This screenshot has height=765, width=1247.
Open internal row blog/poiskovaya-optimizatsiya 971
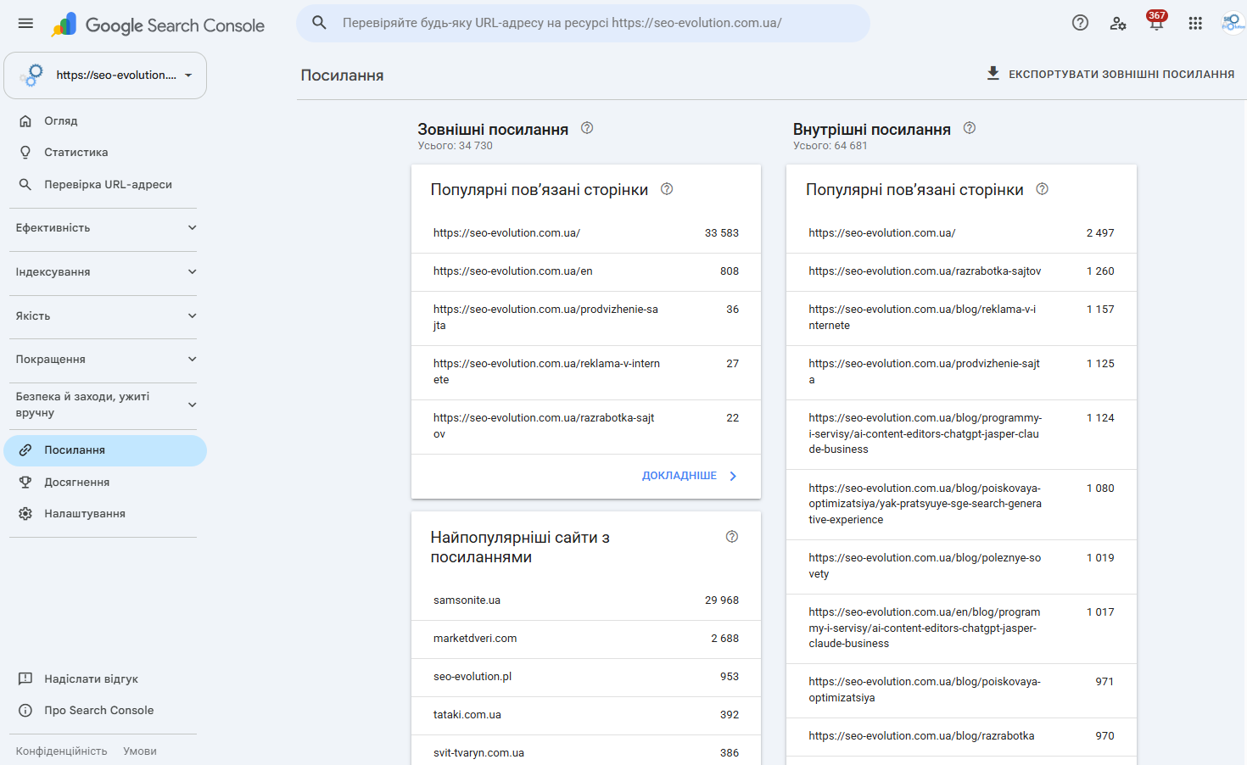(x=961, y=690)
